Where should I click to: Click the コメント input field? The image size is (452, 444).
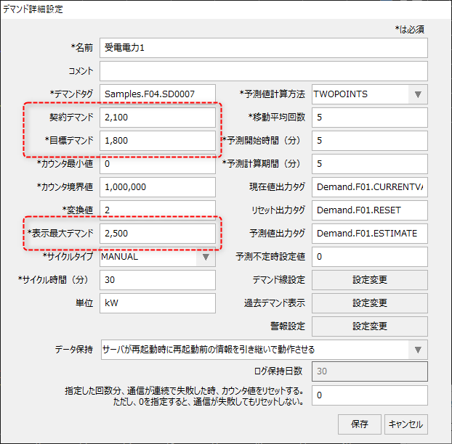(264, 71)
